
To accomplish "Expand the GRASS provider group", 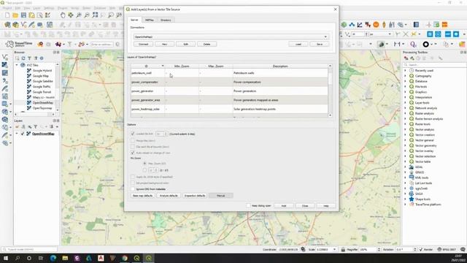I will click(405, 172).
